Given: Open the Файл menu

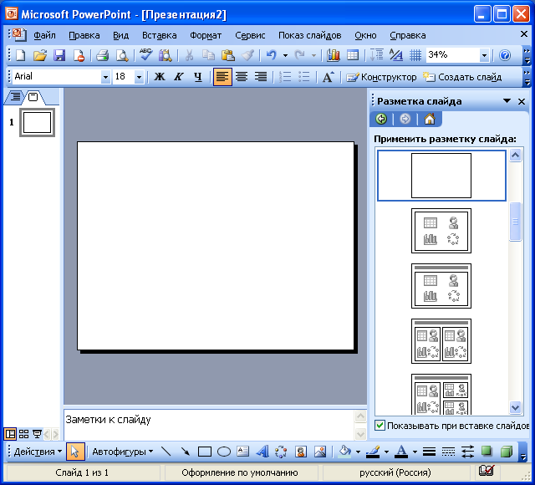Looking at the screenshot, I should pos(44,35).
